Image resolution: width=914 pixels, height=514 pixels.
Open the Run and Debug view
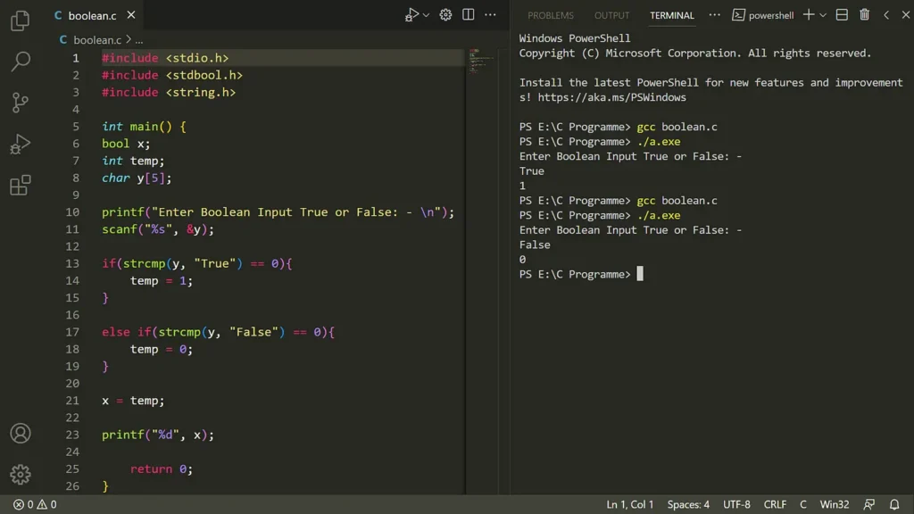pos(20,144)
